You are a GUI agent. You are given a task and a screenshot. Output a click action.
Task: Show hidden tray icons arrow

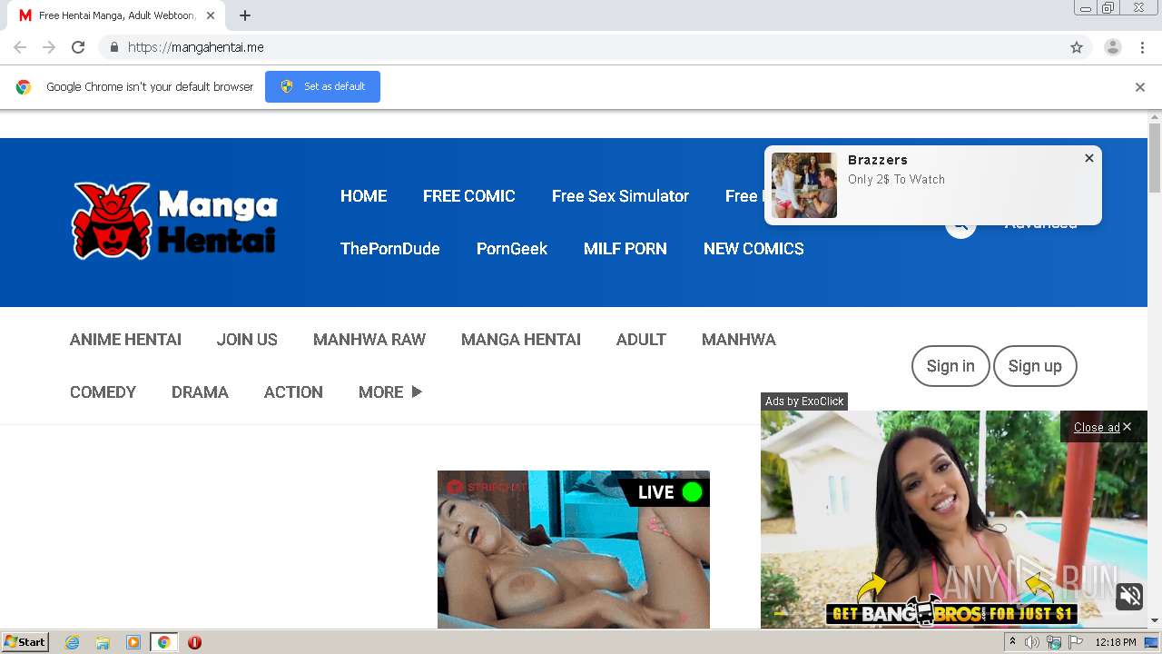pos(1013,642)
